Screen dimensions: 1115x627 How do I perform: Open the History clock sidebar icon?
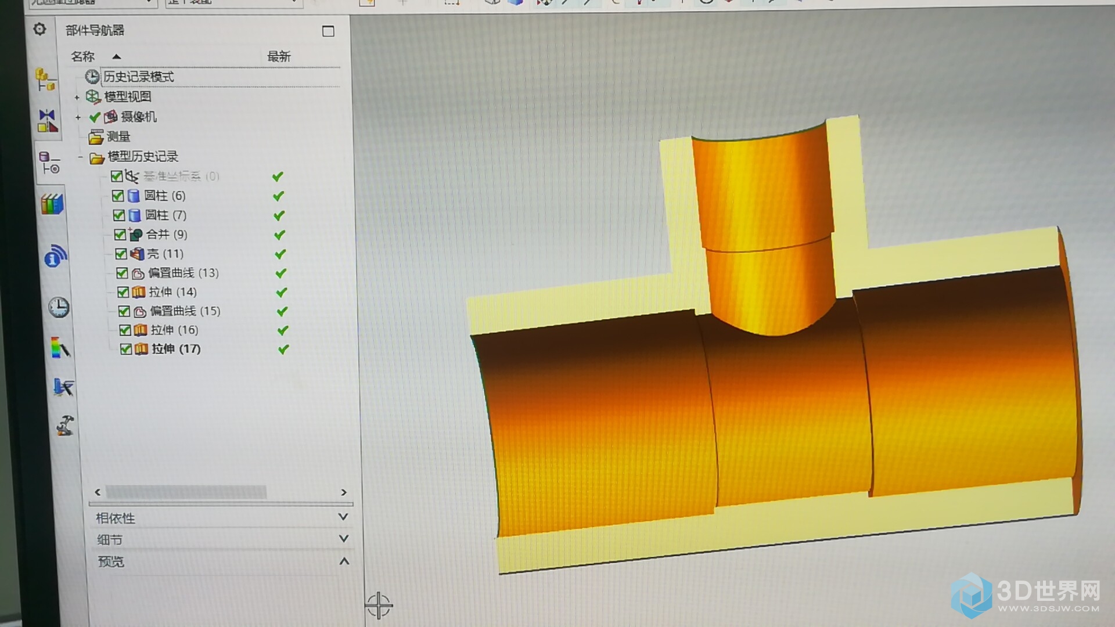click(59, 307)
